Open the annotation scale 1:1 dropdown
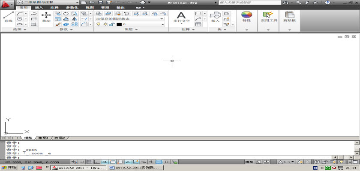 pyautogui.click(x=286, y=162)
